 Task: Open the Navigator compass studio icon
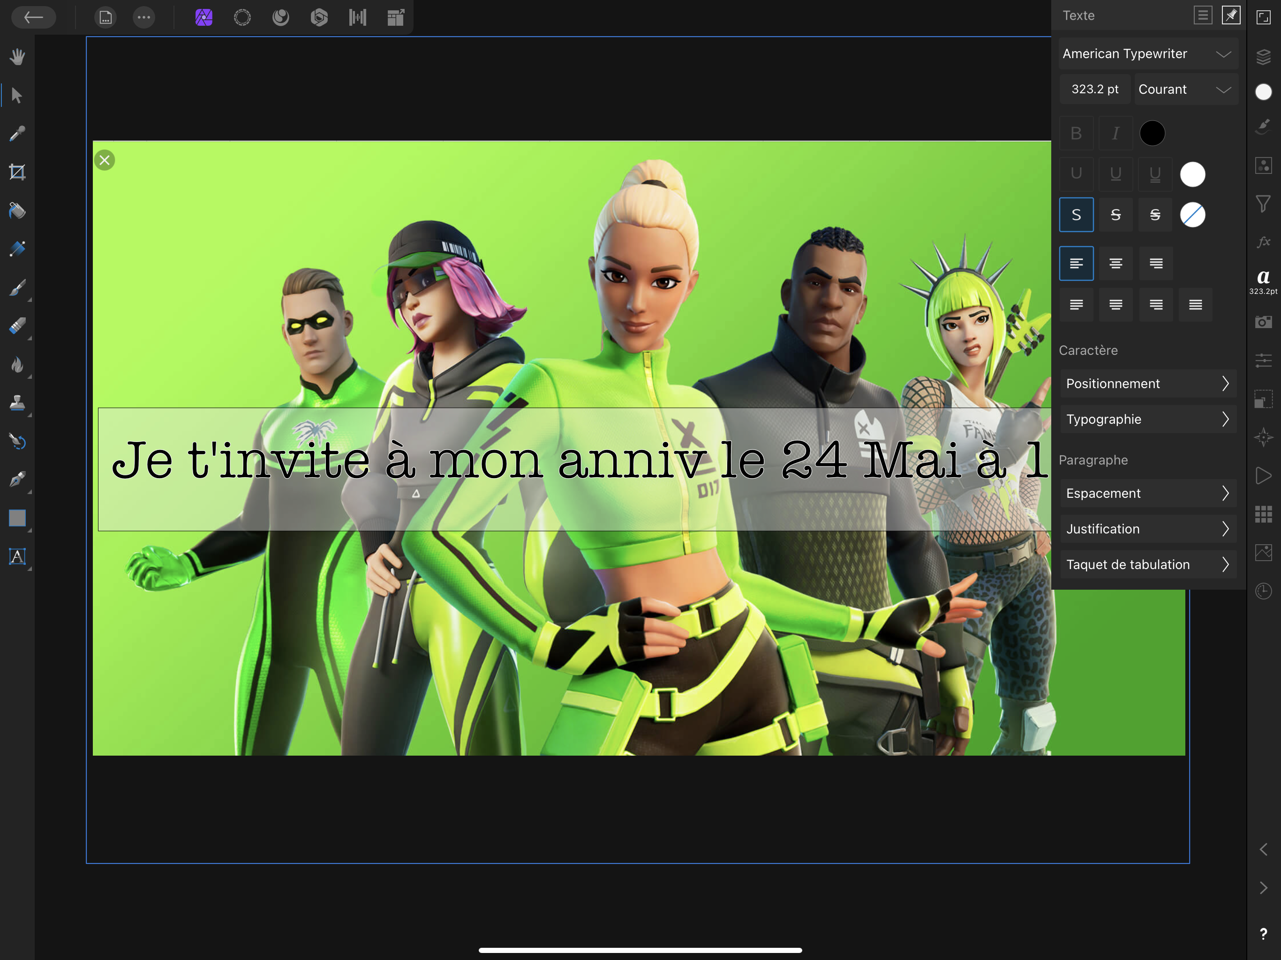(x=1264, y=436)
